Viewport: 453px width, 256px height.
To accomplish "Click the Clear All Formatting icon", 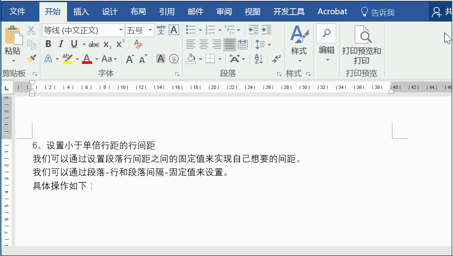I will click(x=138, y=44).
